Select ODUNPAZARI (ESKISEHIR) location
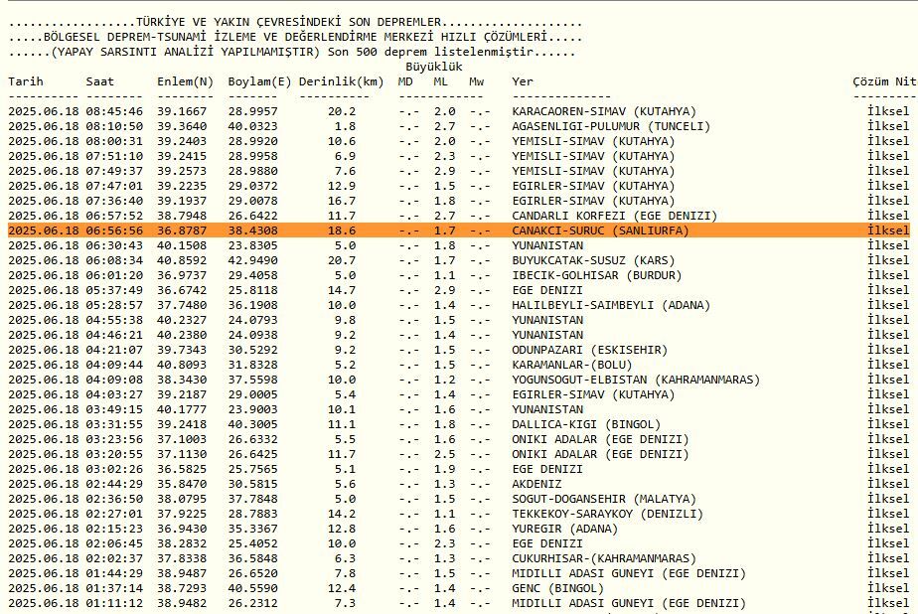 pos(589,350)
